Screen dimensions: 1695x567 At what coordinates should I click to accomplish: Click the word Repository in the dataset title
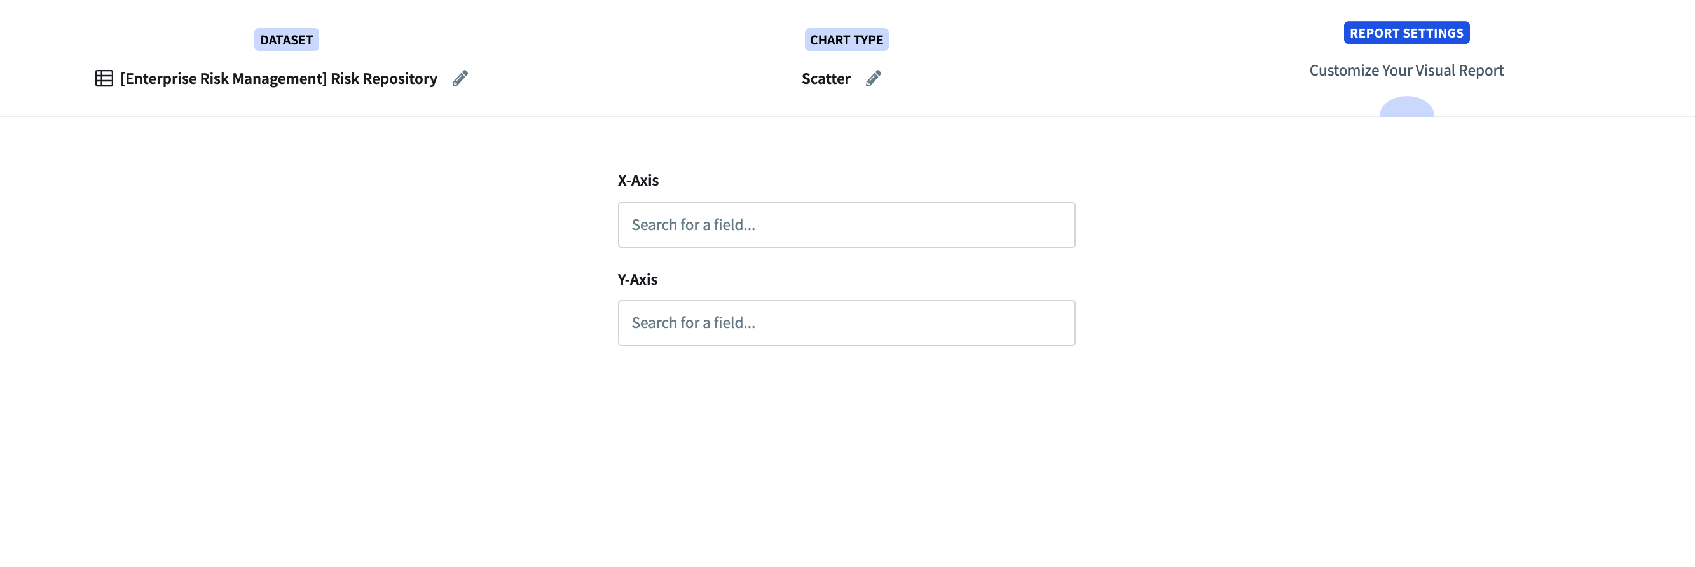click(400, 79)
